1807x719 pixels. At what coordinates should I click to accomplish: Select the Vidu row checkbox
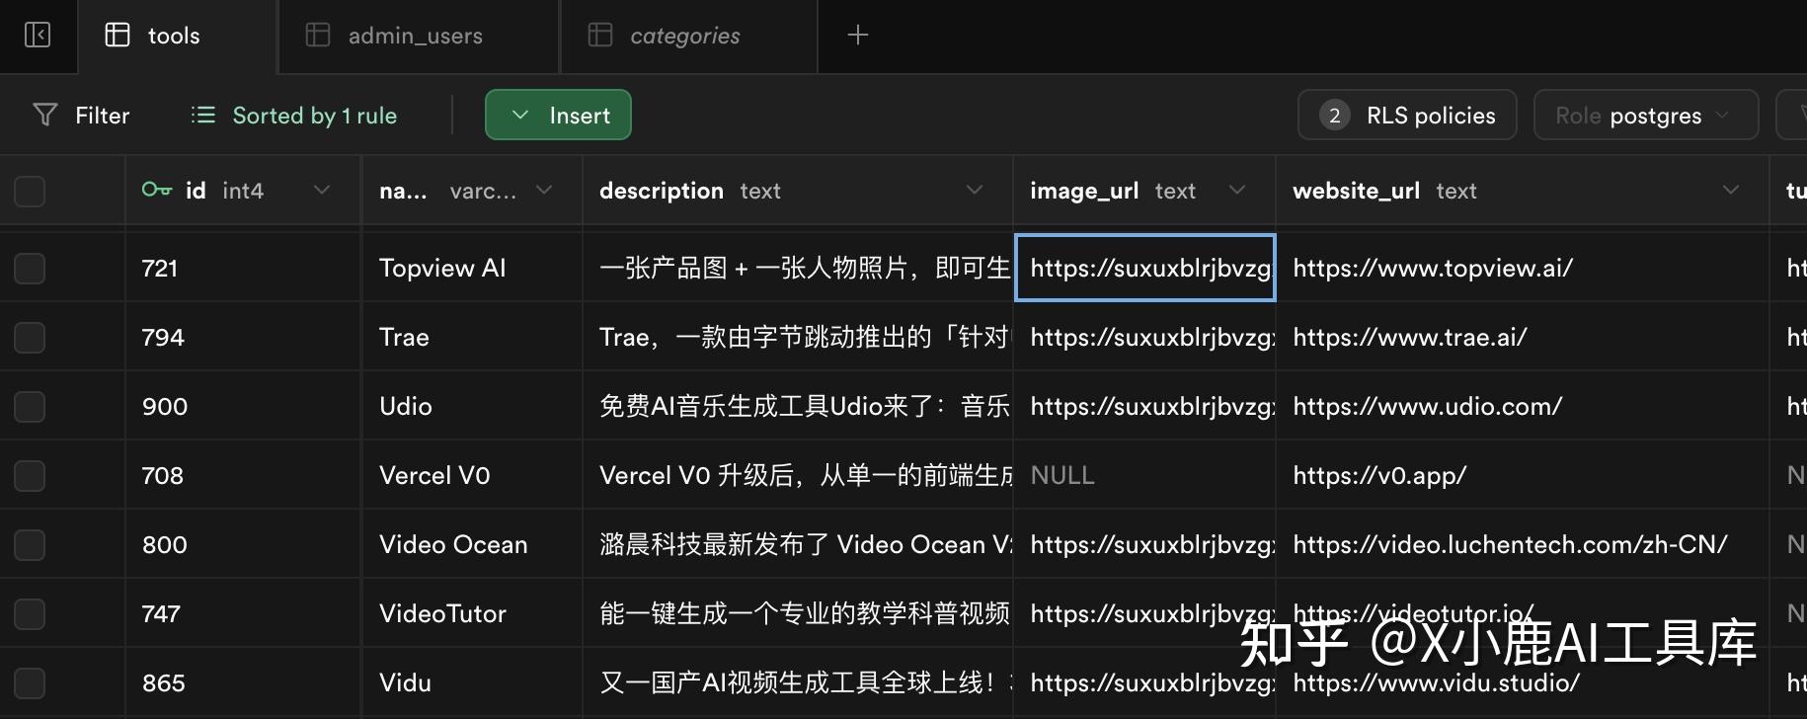click(30, 682)
